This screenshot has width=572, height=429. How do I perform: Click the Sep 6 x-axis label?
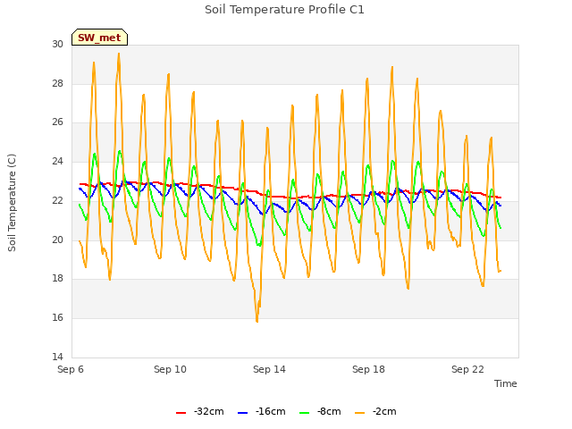coord(71,369)
